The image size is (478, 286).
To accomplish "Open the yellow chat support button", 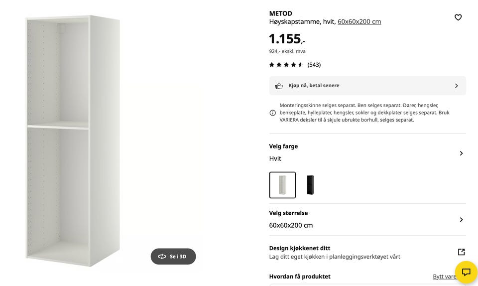I will (x=466, y=272).
